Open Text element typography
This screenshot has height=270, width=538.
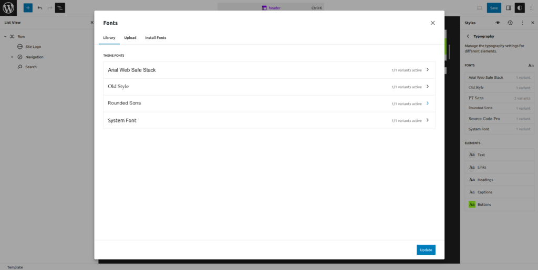click(x=499, y=155)
